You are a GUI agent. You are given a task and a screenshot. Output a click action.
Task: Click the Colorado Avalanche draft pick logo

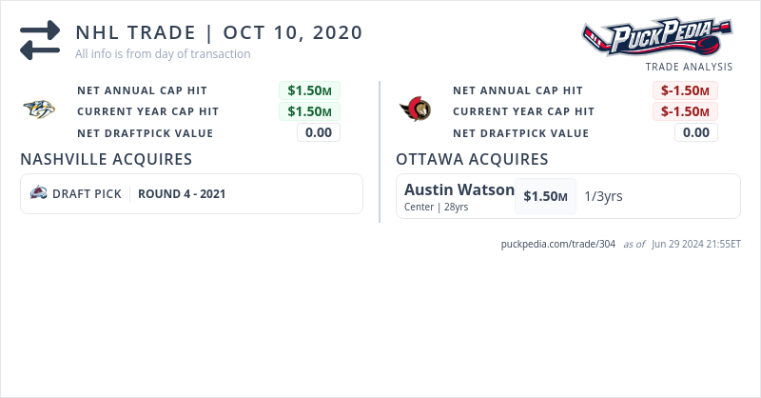39,193
